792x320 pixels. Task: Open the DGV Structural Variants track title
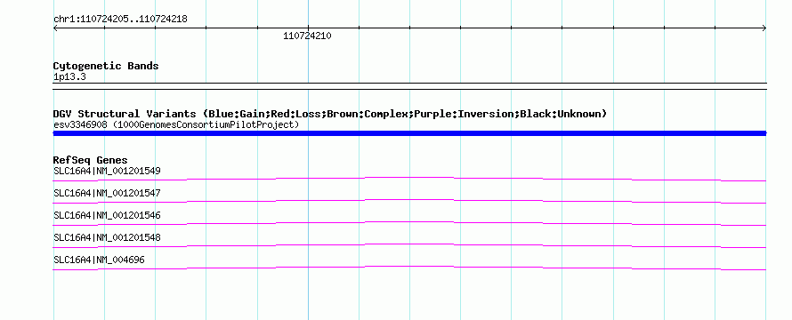point(330,114)
